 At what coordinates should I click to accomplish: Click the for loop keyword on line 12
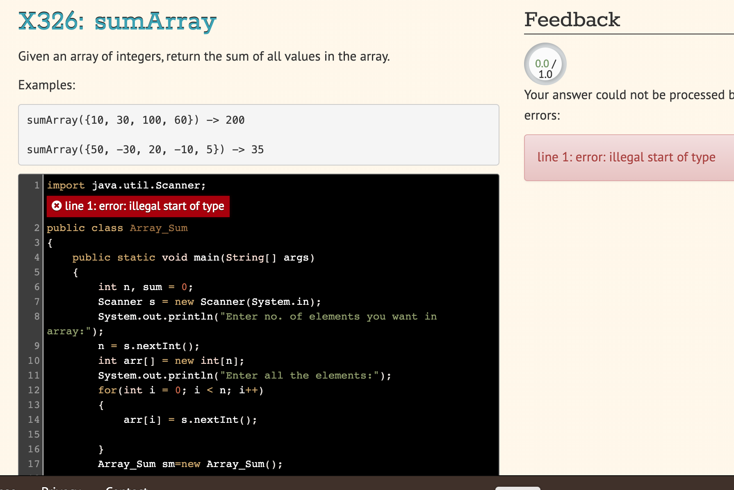[107, 390]
